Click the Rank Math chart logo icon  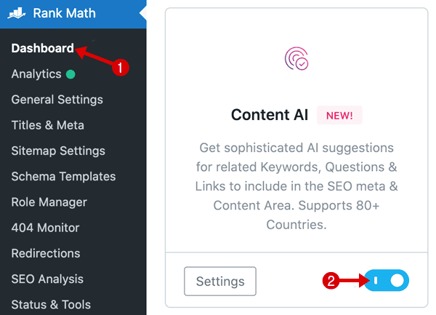tap(17, 13)
